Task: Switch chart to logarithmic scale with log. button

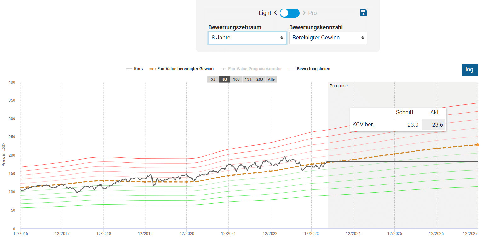Action: [x=470, y=69]
